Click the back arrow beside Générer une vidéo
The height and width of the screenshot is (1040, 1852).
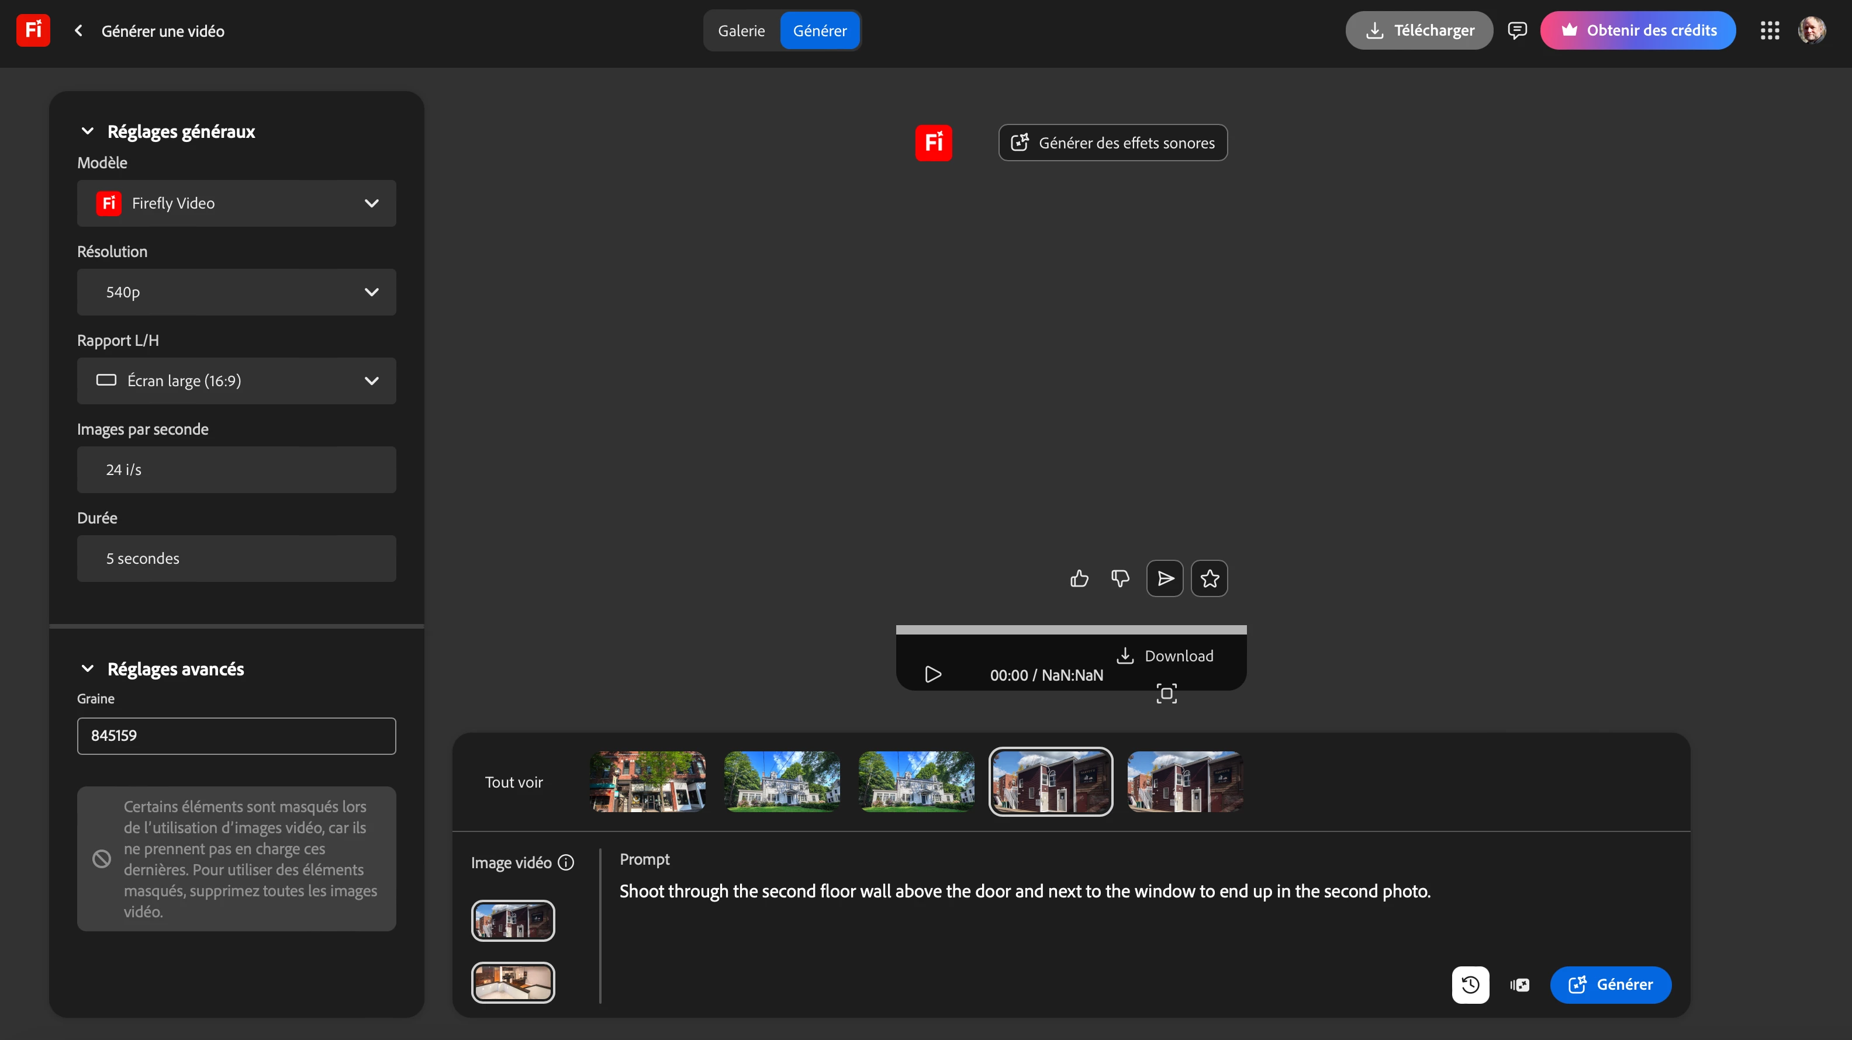pyautogui.click(x=78, y=30)
